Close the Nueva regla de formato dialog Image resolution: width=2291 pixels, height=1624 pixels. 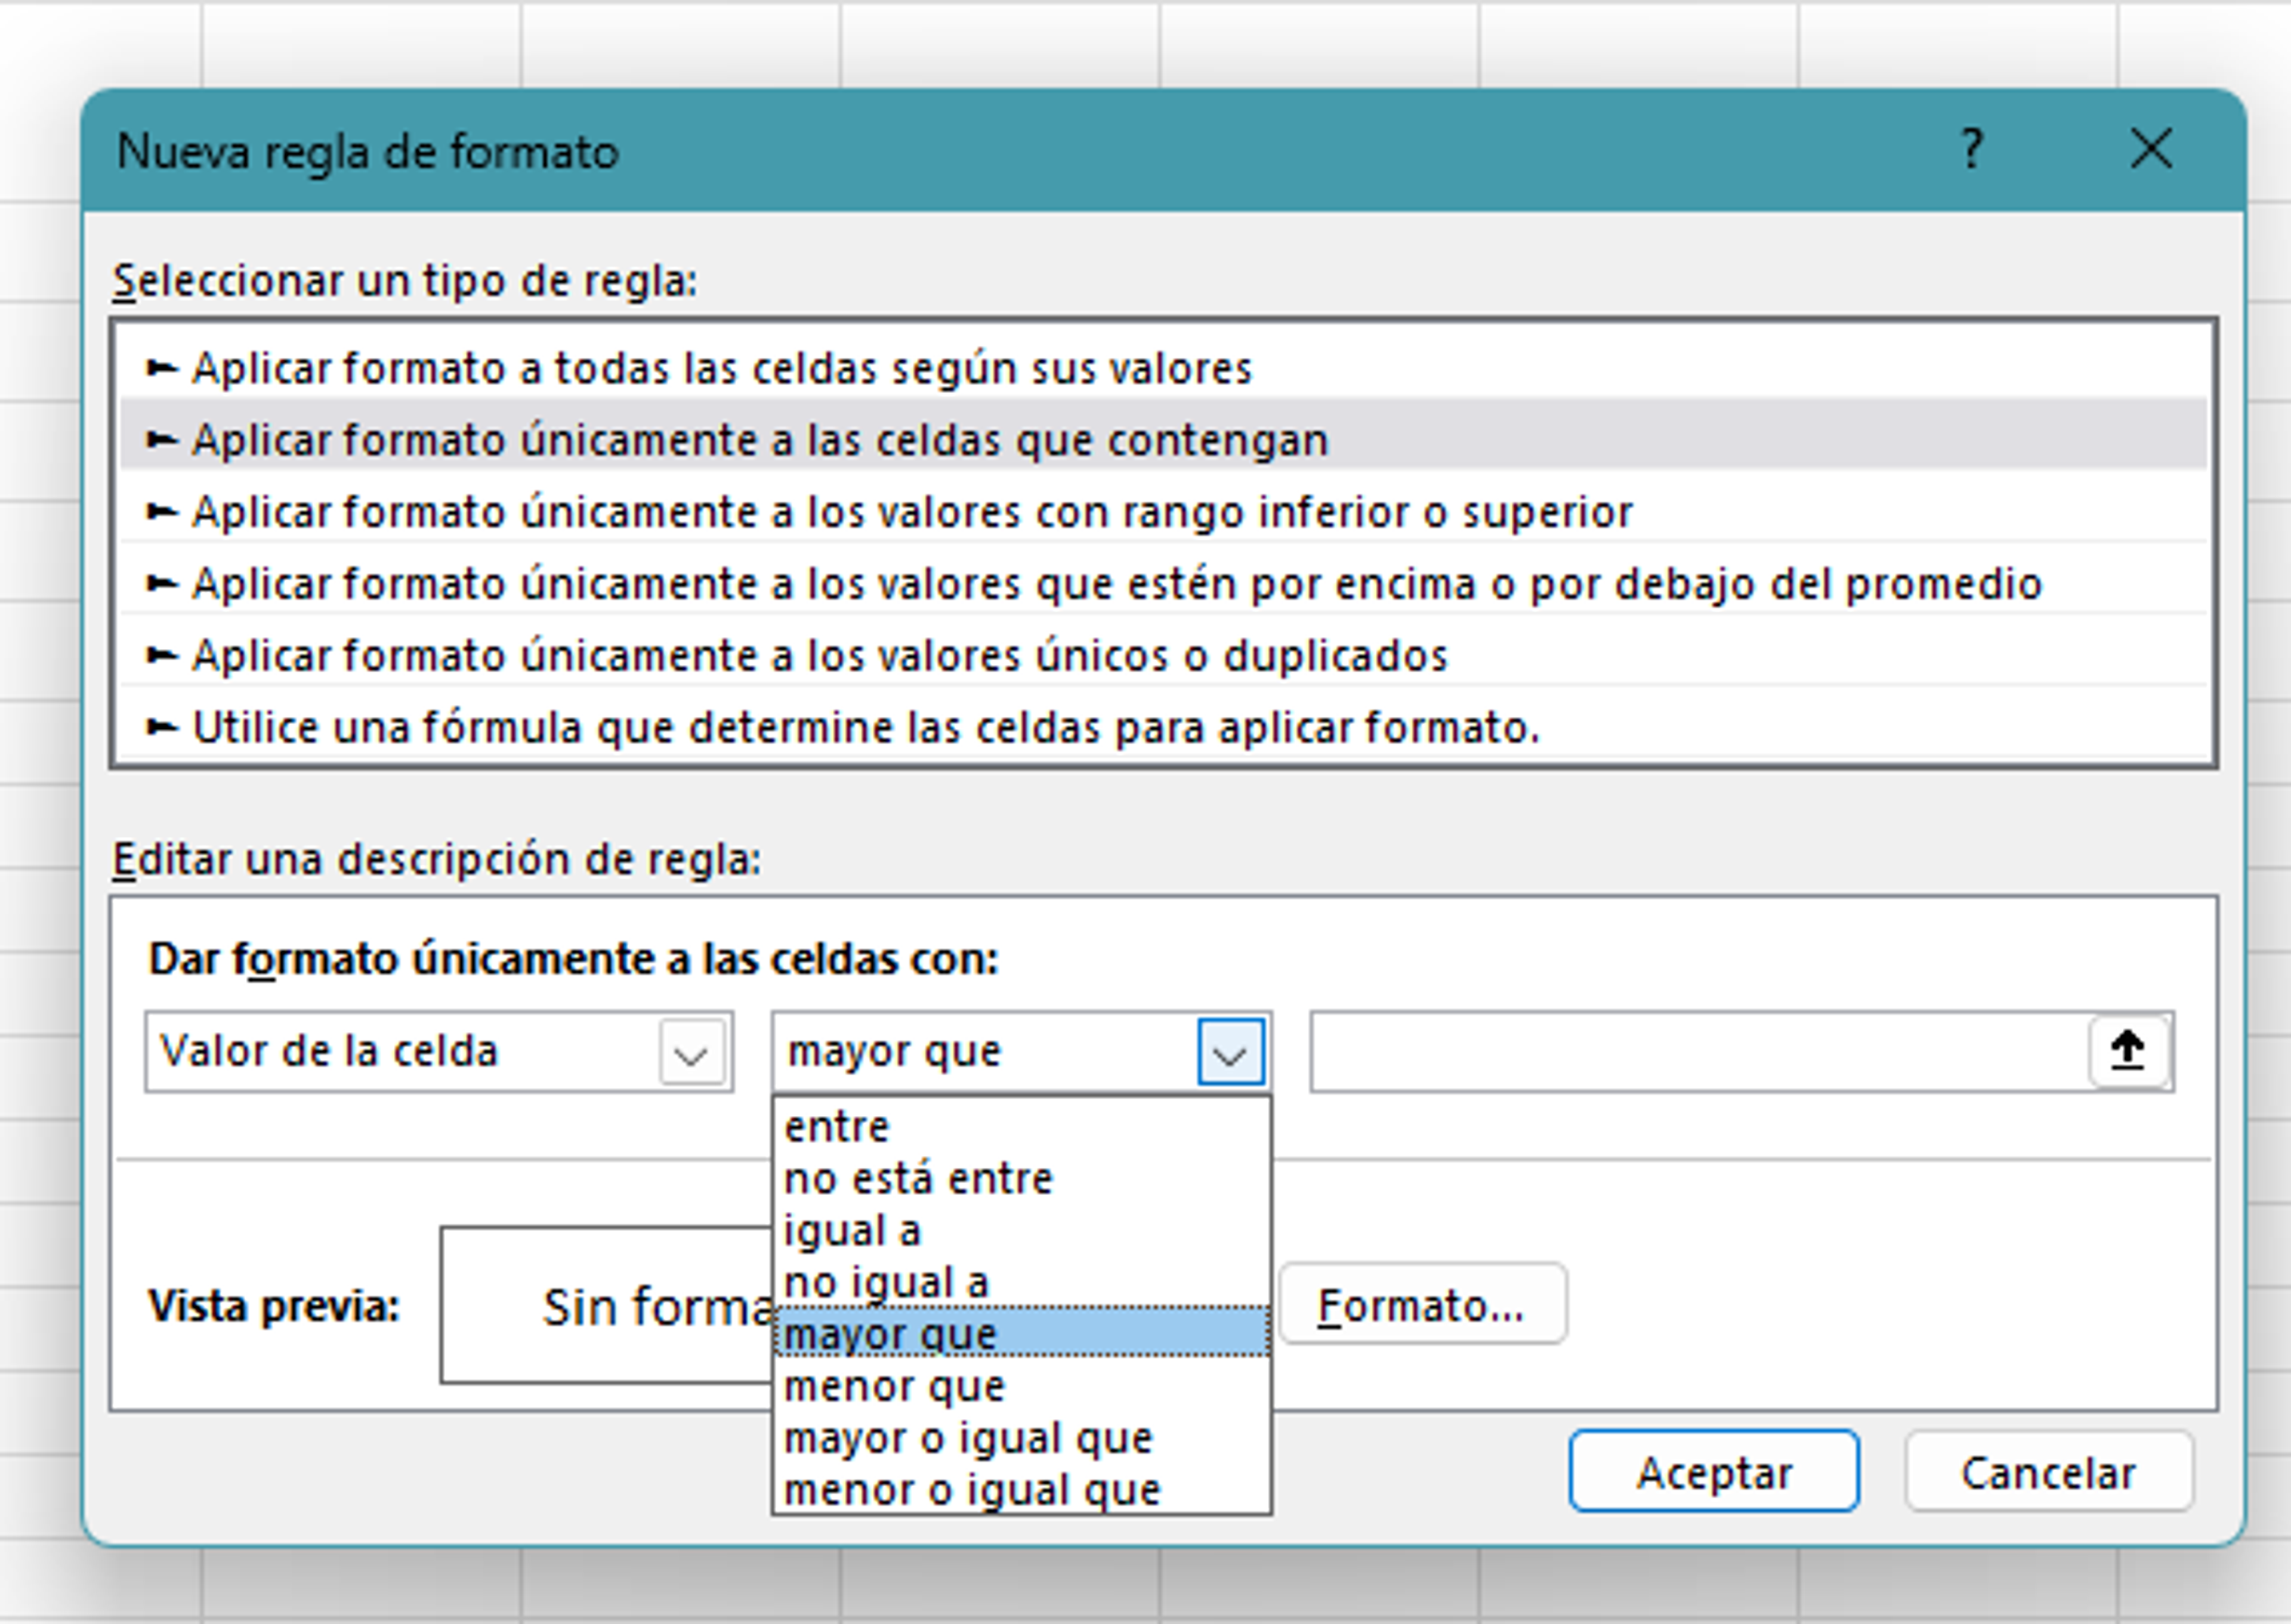(x=2150, y=150)
